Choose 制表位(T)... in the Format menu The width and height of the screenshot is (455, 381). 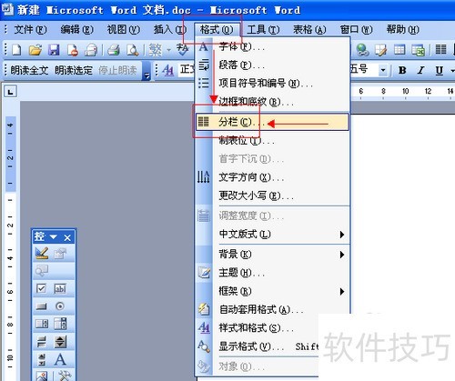(x=272, y=140)
